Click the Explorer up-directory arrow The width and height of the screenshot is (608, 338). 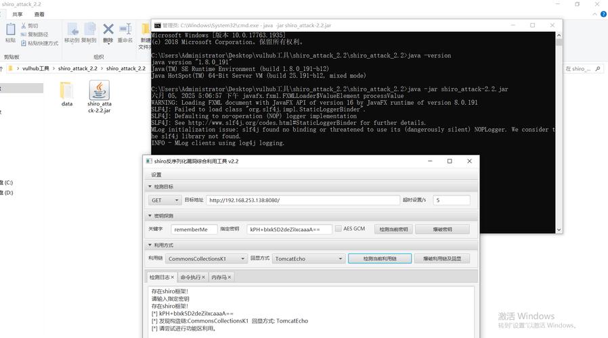tap(1, 69)
